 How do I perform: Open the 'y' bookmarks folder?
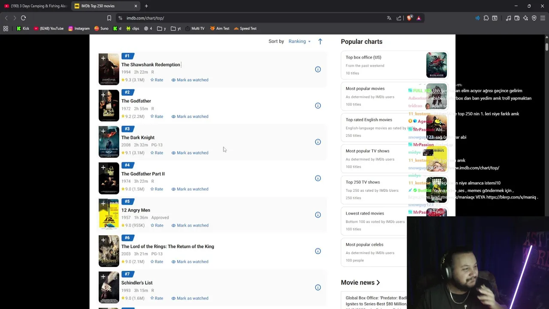click(161, 28)
